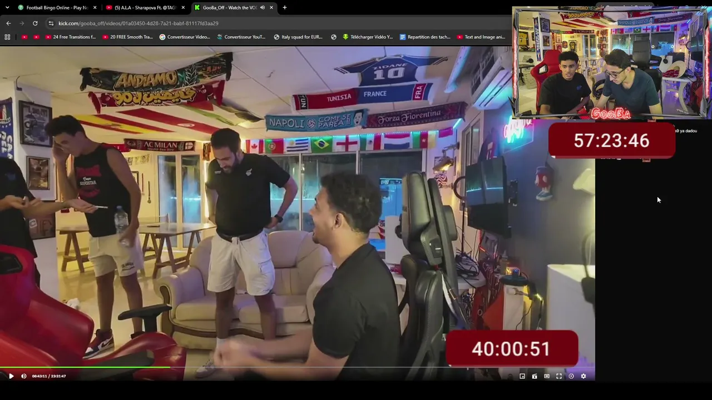The width and height of the screenshot is (712, 400).
Task: Open the 20 FREE Smooth Tra... bookmark
Action: tap(127, 37)
